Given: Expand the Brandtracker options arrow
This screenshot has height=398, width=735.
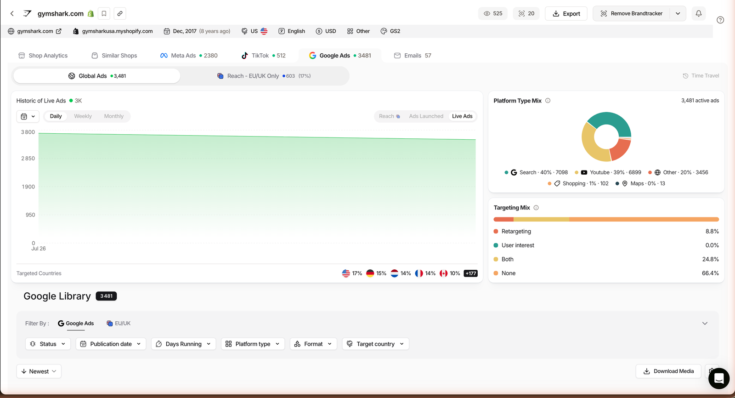Looking at the screenshot, I should tap(678, 13).
